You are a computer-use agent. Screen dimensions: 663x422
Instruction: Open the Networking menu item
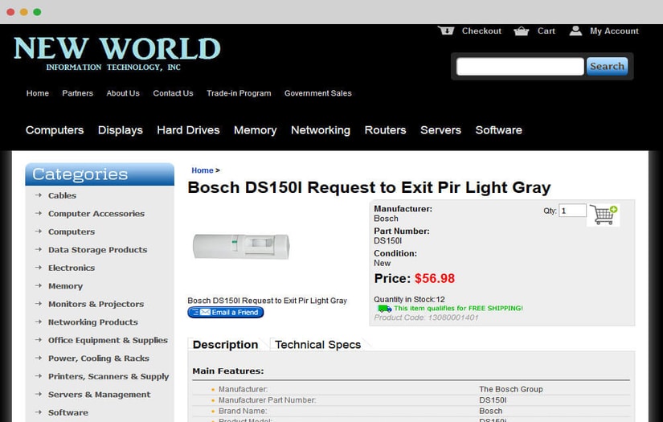pos(321,129)
